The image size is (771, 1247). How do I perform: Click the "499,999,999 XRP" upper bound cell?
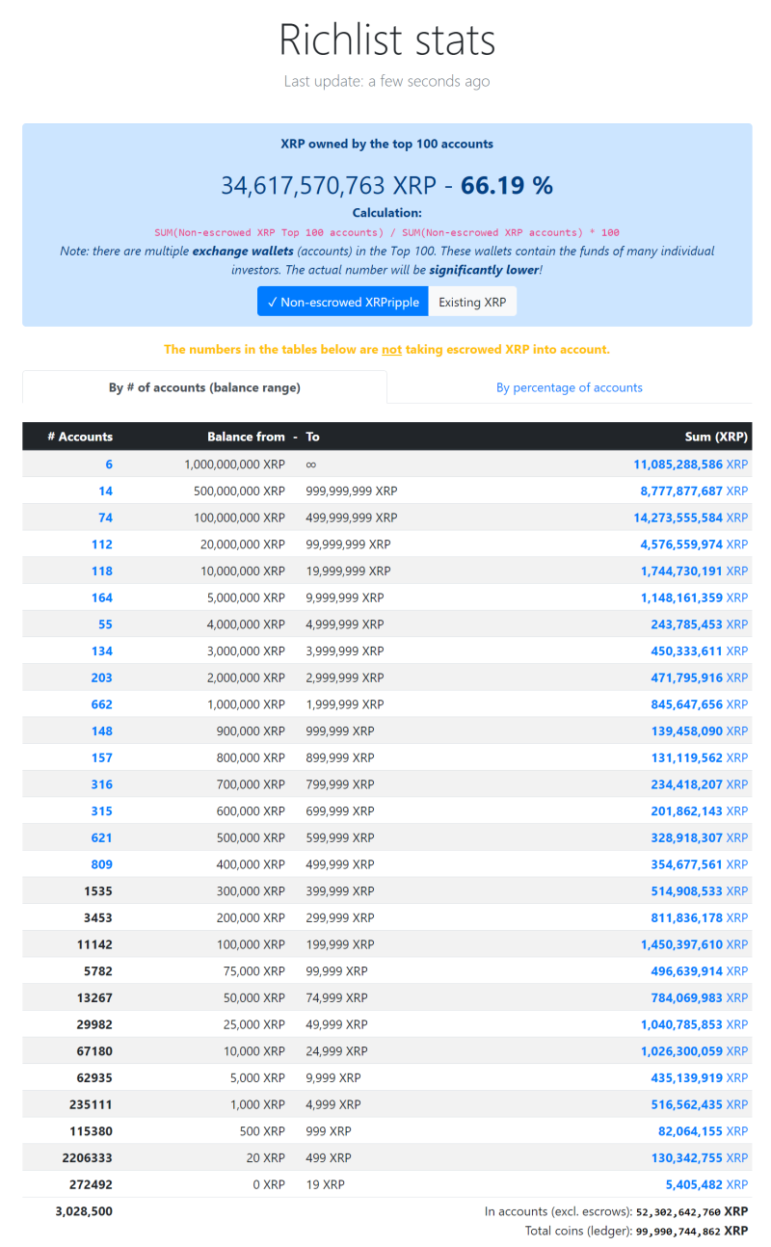(x=352, y=517)
